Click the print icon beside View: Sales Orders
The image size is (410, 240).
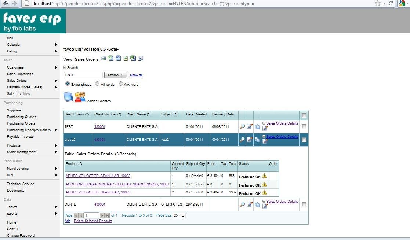pyautogui.click(x=103, y=58)
